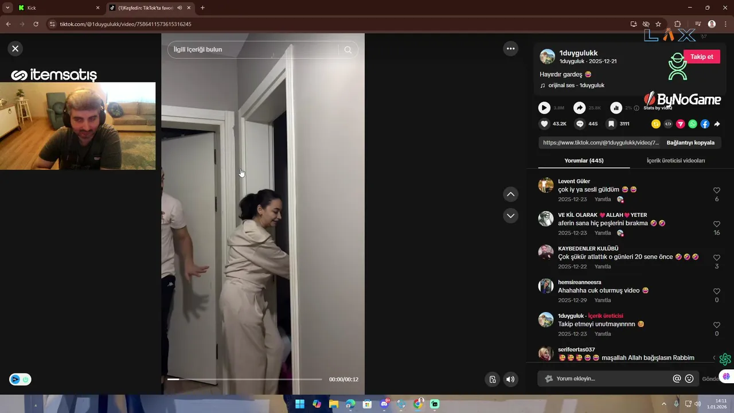The image size is (734, 413).
Task: Open media controls icon in Chrome toolbar
Action: click(x=698, y=24)
